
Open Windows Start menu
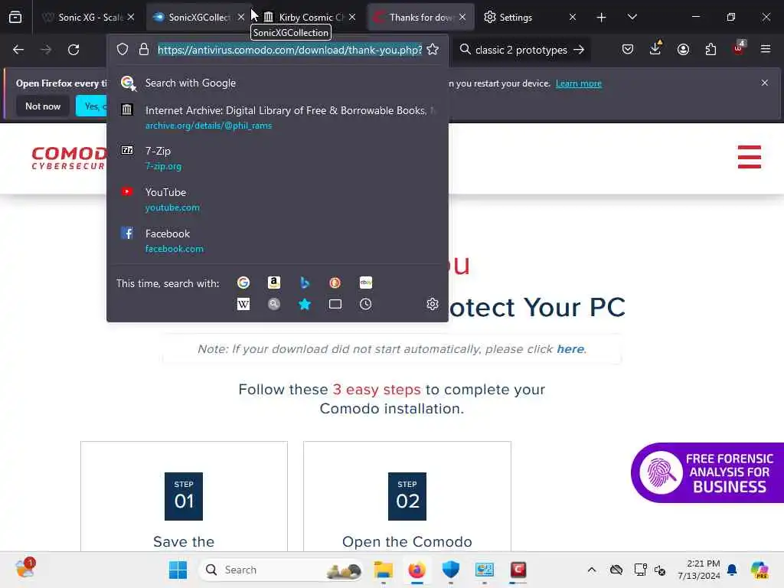tap(178, 570)
